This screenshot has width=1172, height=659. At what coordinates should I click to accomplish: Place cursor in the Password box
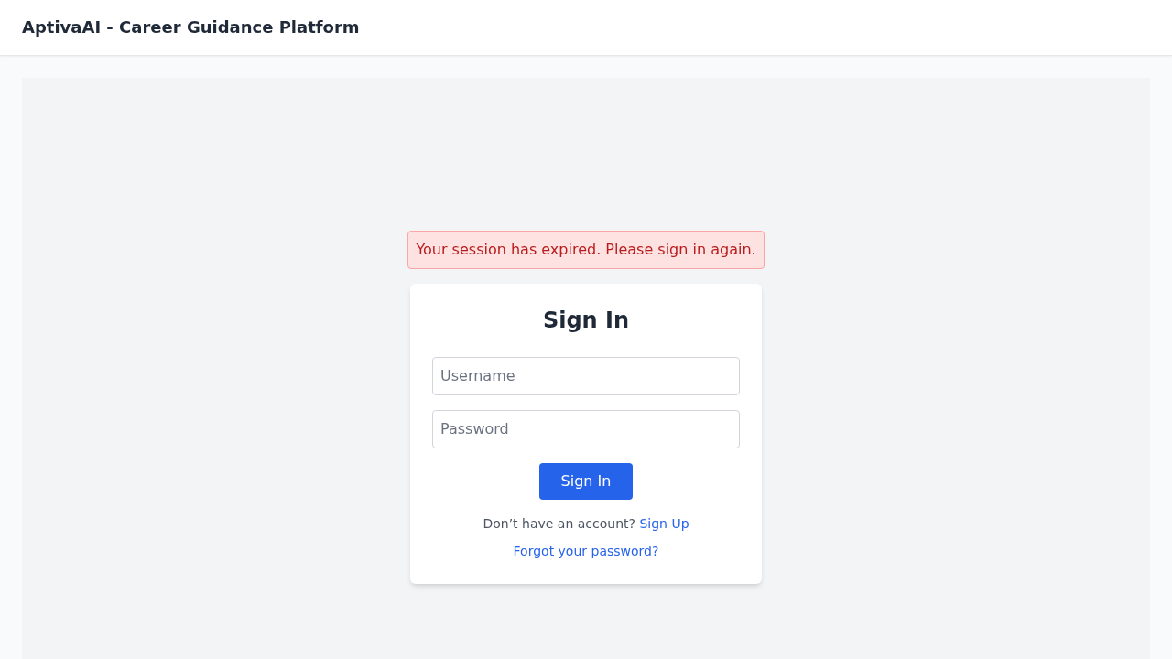[586, 429]
